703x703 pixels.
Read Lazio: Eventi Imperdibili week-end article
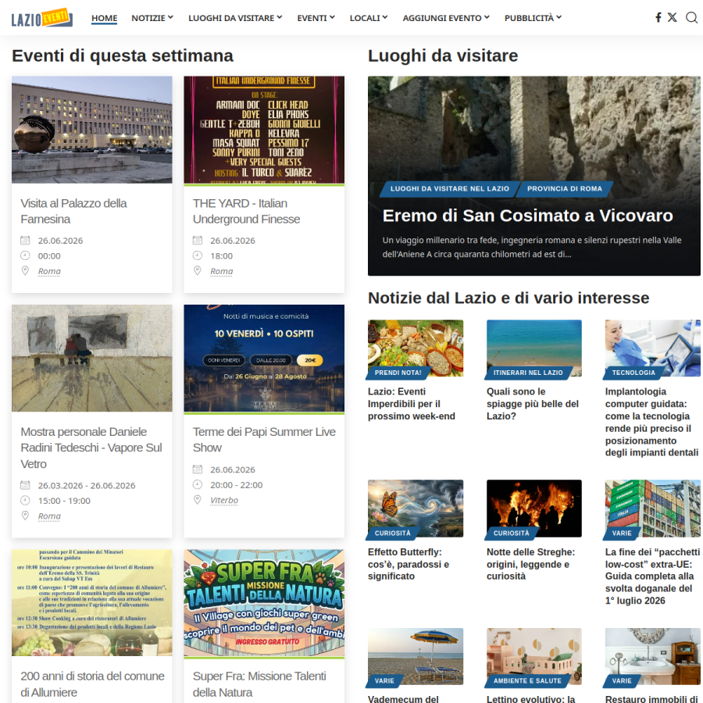coord(411,404)
